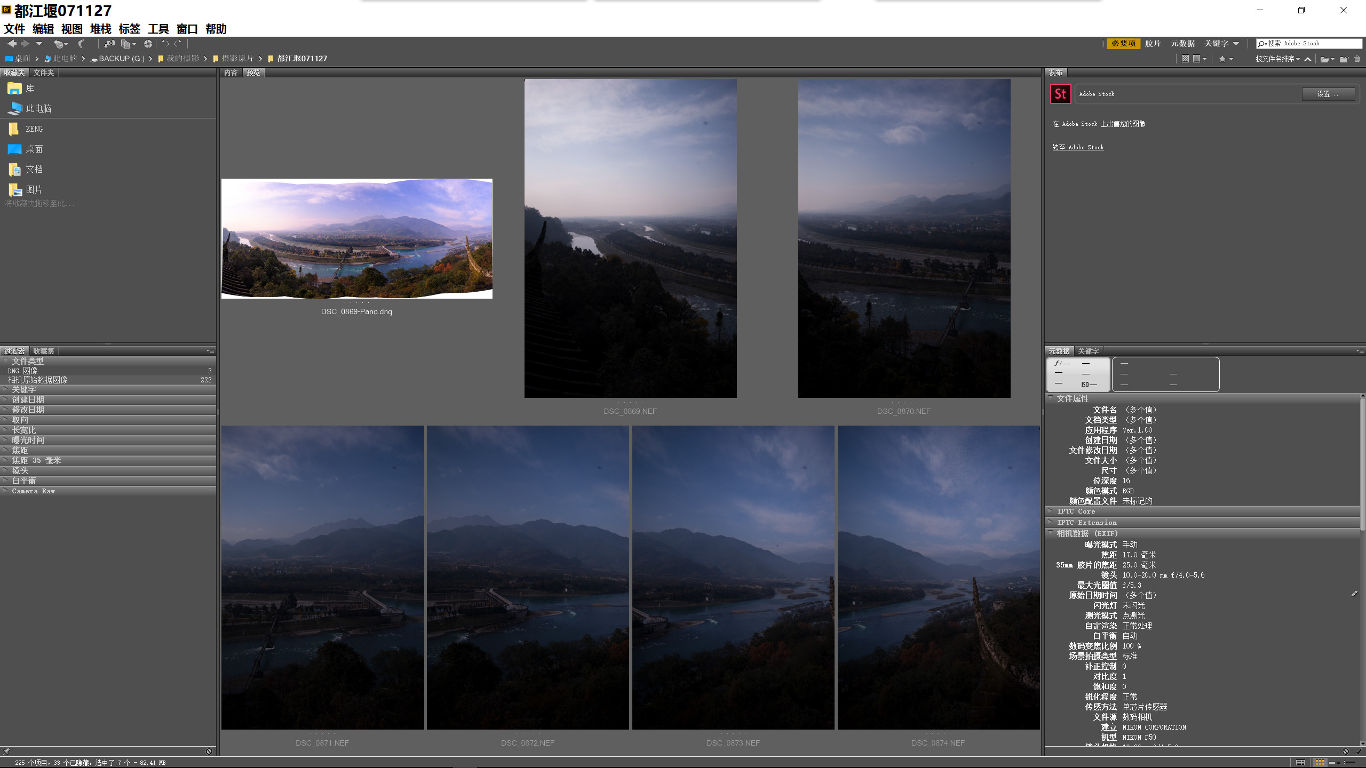Open the 工具 menu
The image size is (1366, 768).
click(158, 29)
